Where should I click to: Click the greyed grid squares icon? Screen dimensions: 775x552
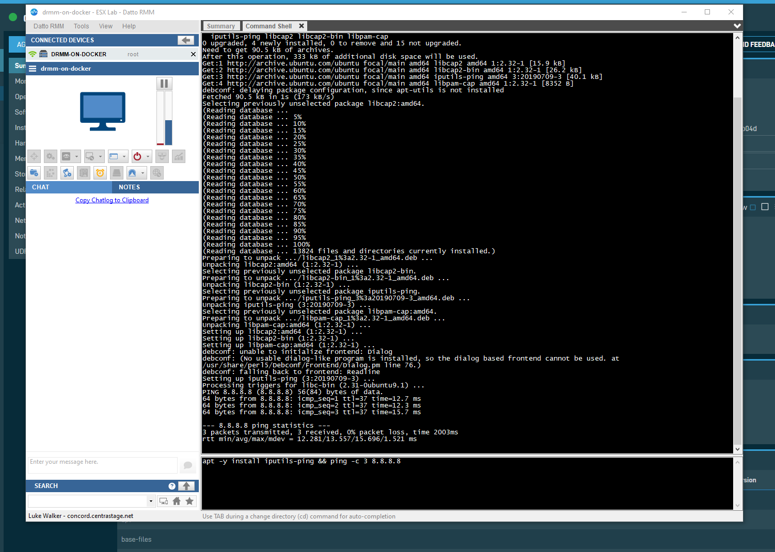50,173
